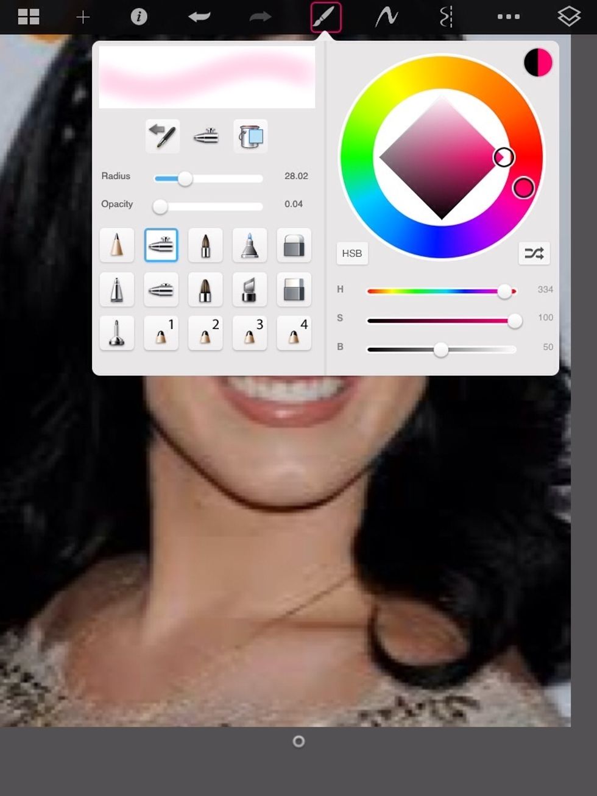Open the Layers panel icon
The height and width of the screenshot is (796, 597).
tap(568, 16)
